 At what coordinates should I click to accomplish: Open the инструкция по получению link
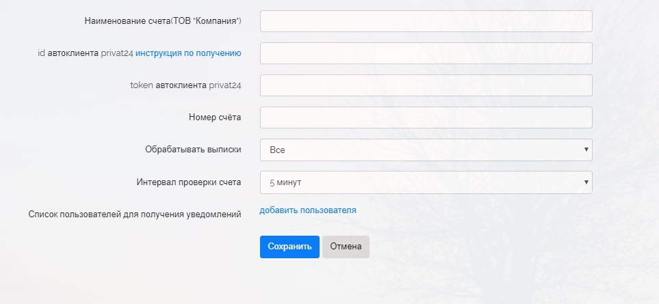[188, 53]
